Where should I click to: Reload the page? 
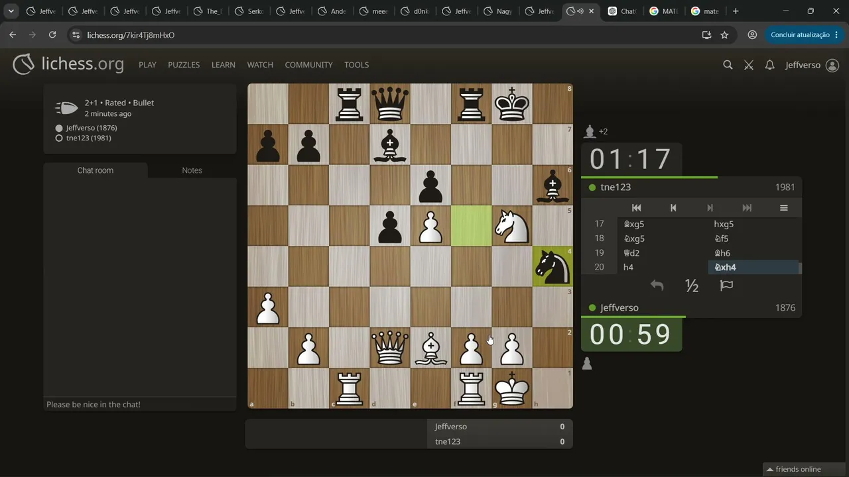tap(52, 35)
